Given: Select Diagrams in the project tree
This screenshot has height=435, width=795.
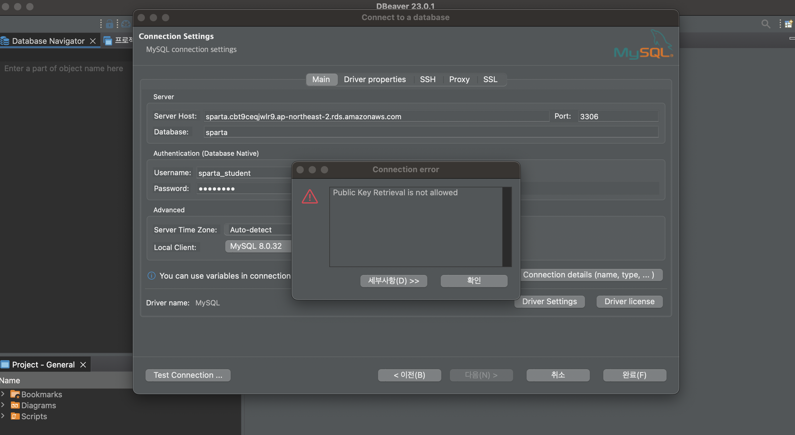Looking at the screenshot, I should tap(39, 405).
